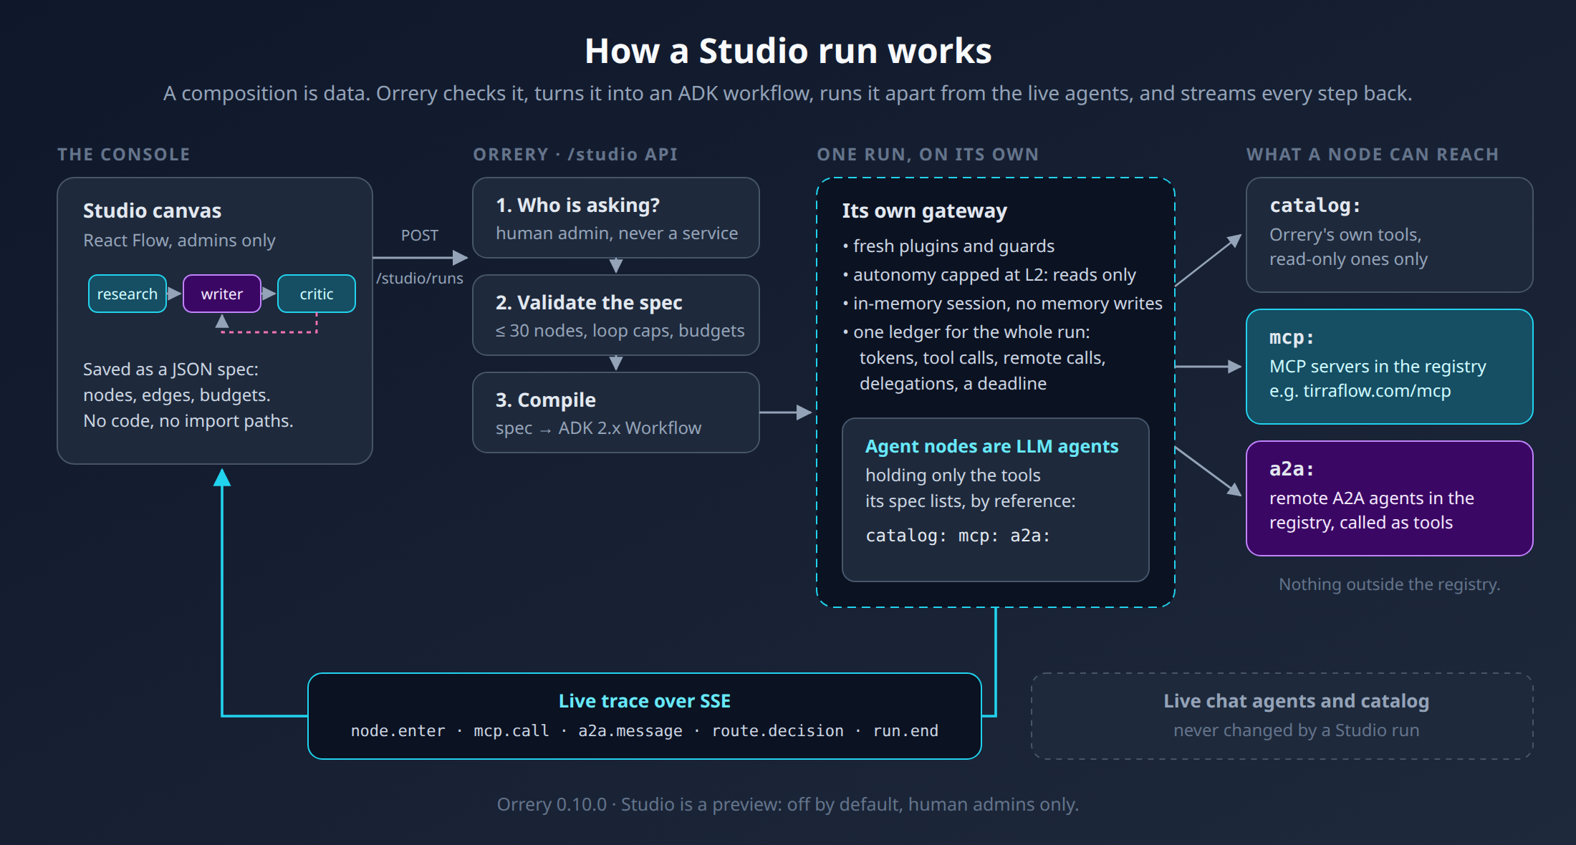The width and height of the screenshot is (1576, 845).
Task: Click 'THE CONSOLE' section label
Action: [124, 155]
